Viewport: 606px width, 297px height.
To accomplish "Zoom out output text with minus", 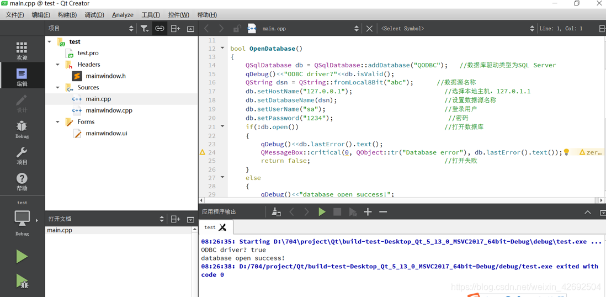I will (383, 211).
